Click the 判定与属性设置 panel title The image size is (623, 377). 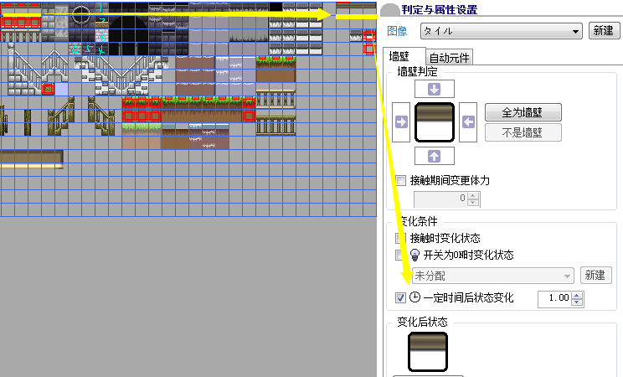pos(440,8)
